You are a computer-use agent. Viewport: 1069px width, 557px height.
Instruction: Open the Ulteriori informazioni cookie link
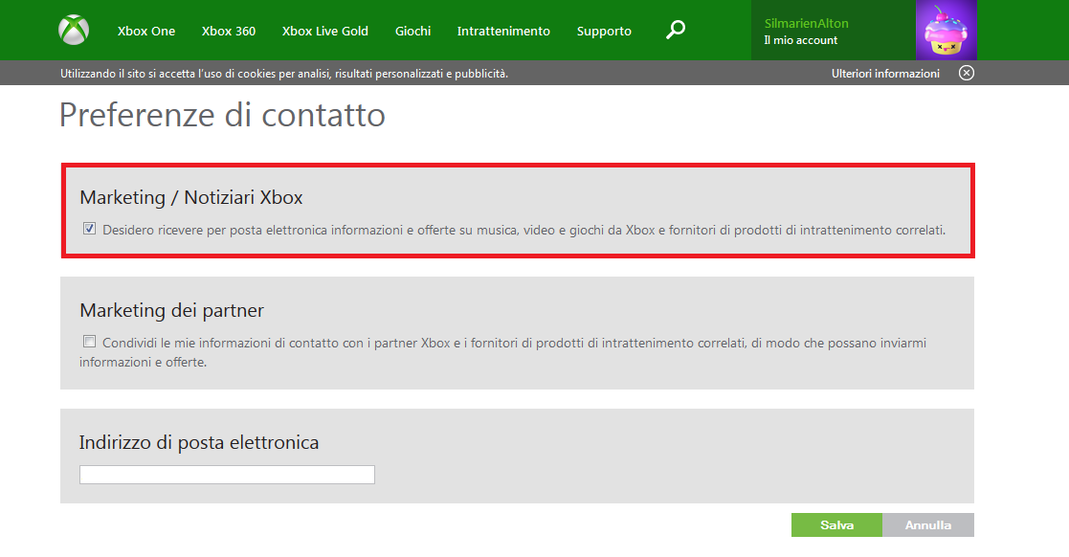coord(885,74)
